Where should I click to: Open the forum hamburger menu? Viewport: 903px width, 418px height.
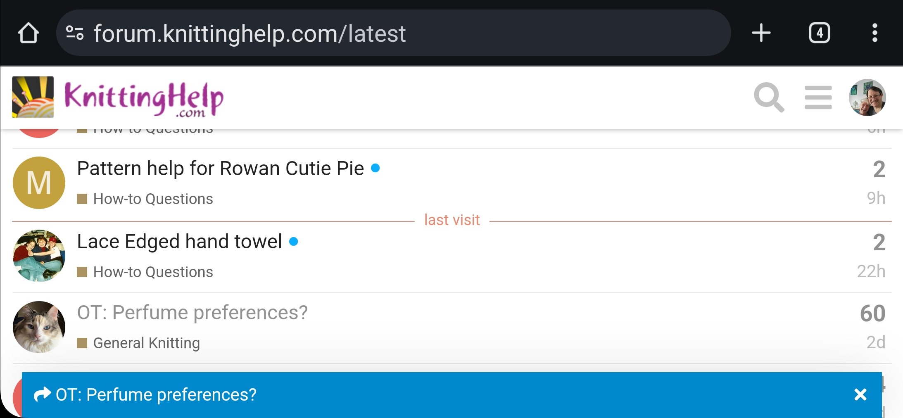(x=818, y=97)
